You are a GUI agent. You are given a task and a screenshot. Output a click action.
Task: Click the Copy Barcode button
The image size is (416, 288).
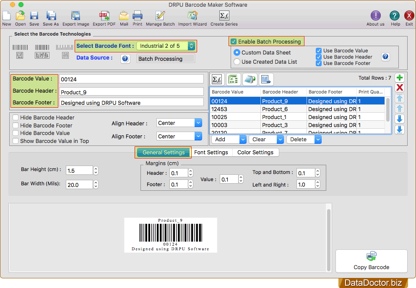pyautogui.click(x=372, y=261)
